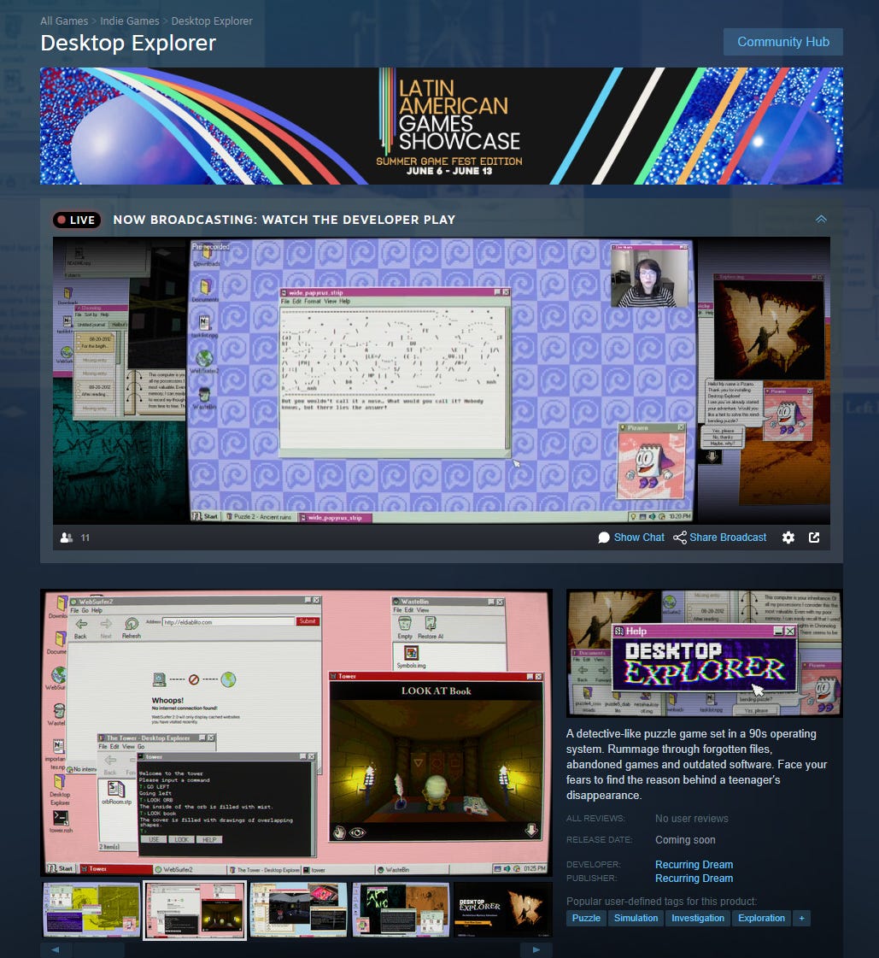Click the 'Coming soon' release date
879x958 pixels.
685,840
